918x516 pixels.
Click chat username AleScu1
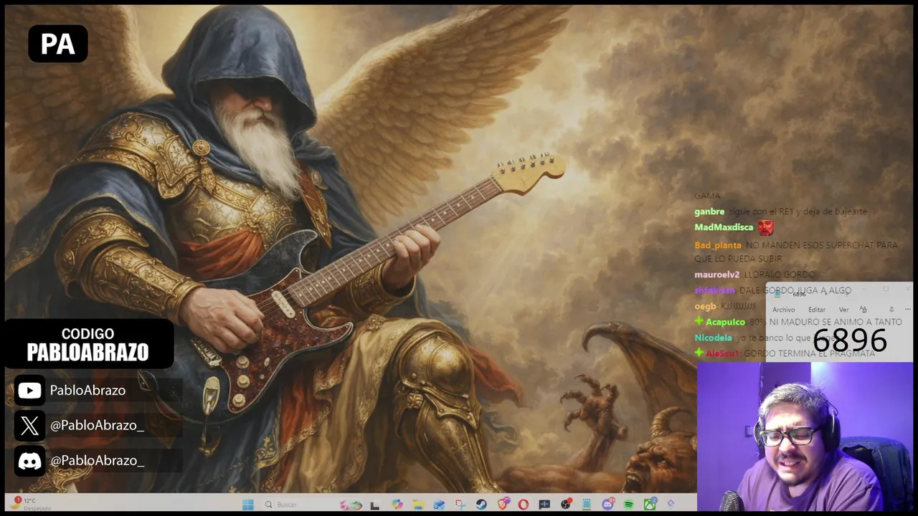pyautogui.click(x=722, y=353)
